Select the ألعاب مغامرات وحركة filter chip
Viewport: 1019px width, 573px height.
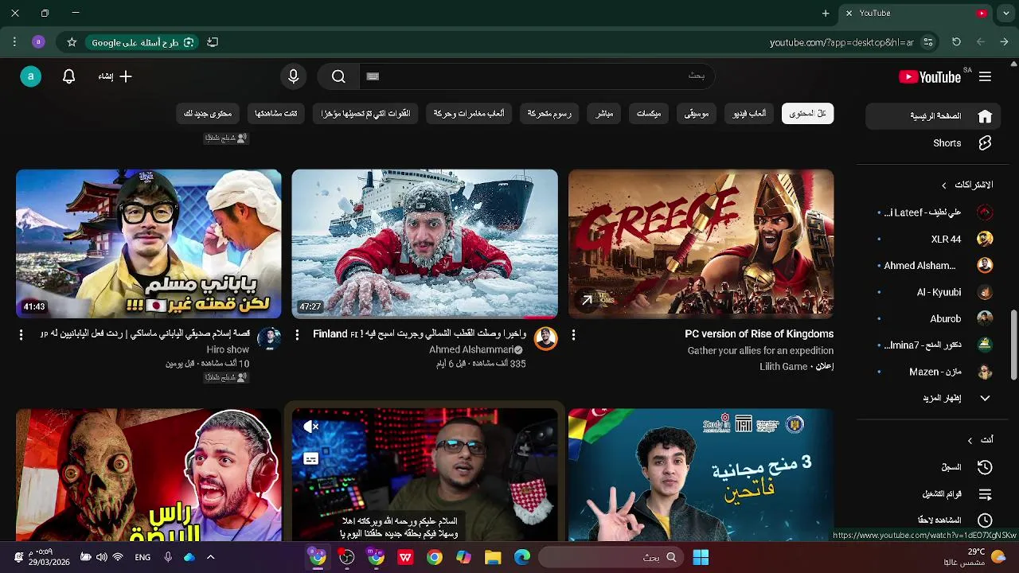pyautogui.click(x=469, y=114)
